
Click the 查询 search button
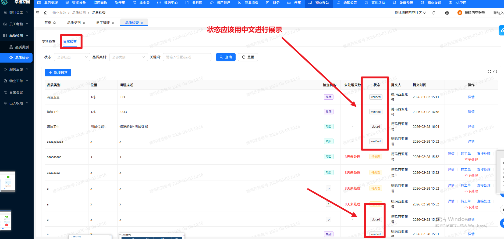[226, 57]
